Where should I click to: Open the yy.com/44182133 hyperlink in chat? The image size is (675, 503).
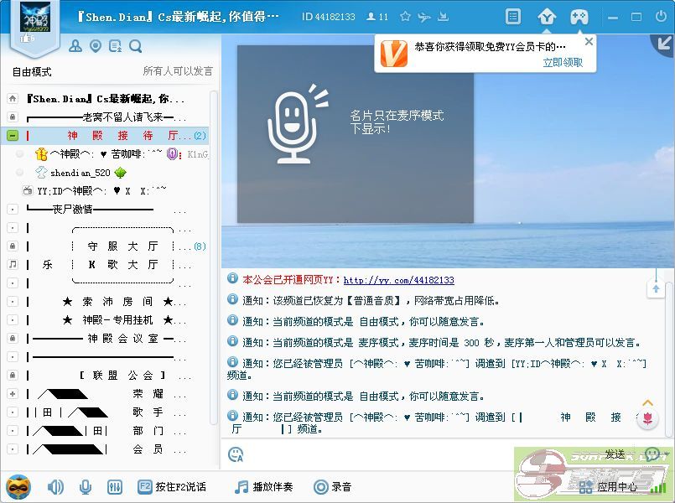(398, 280)
